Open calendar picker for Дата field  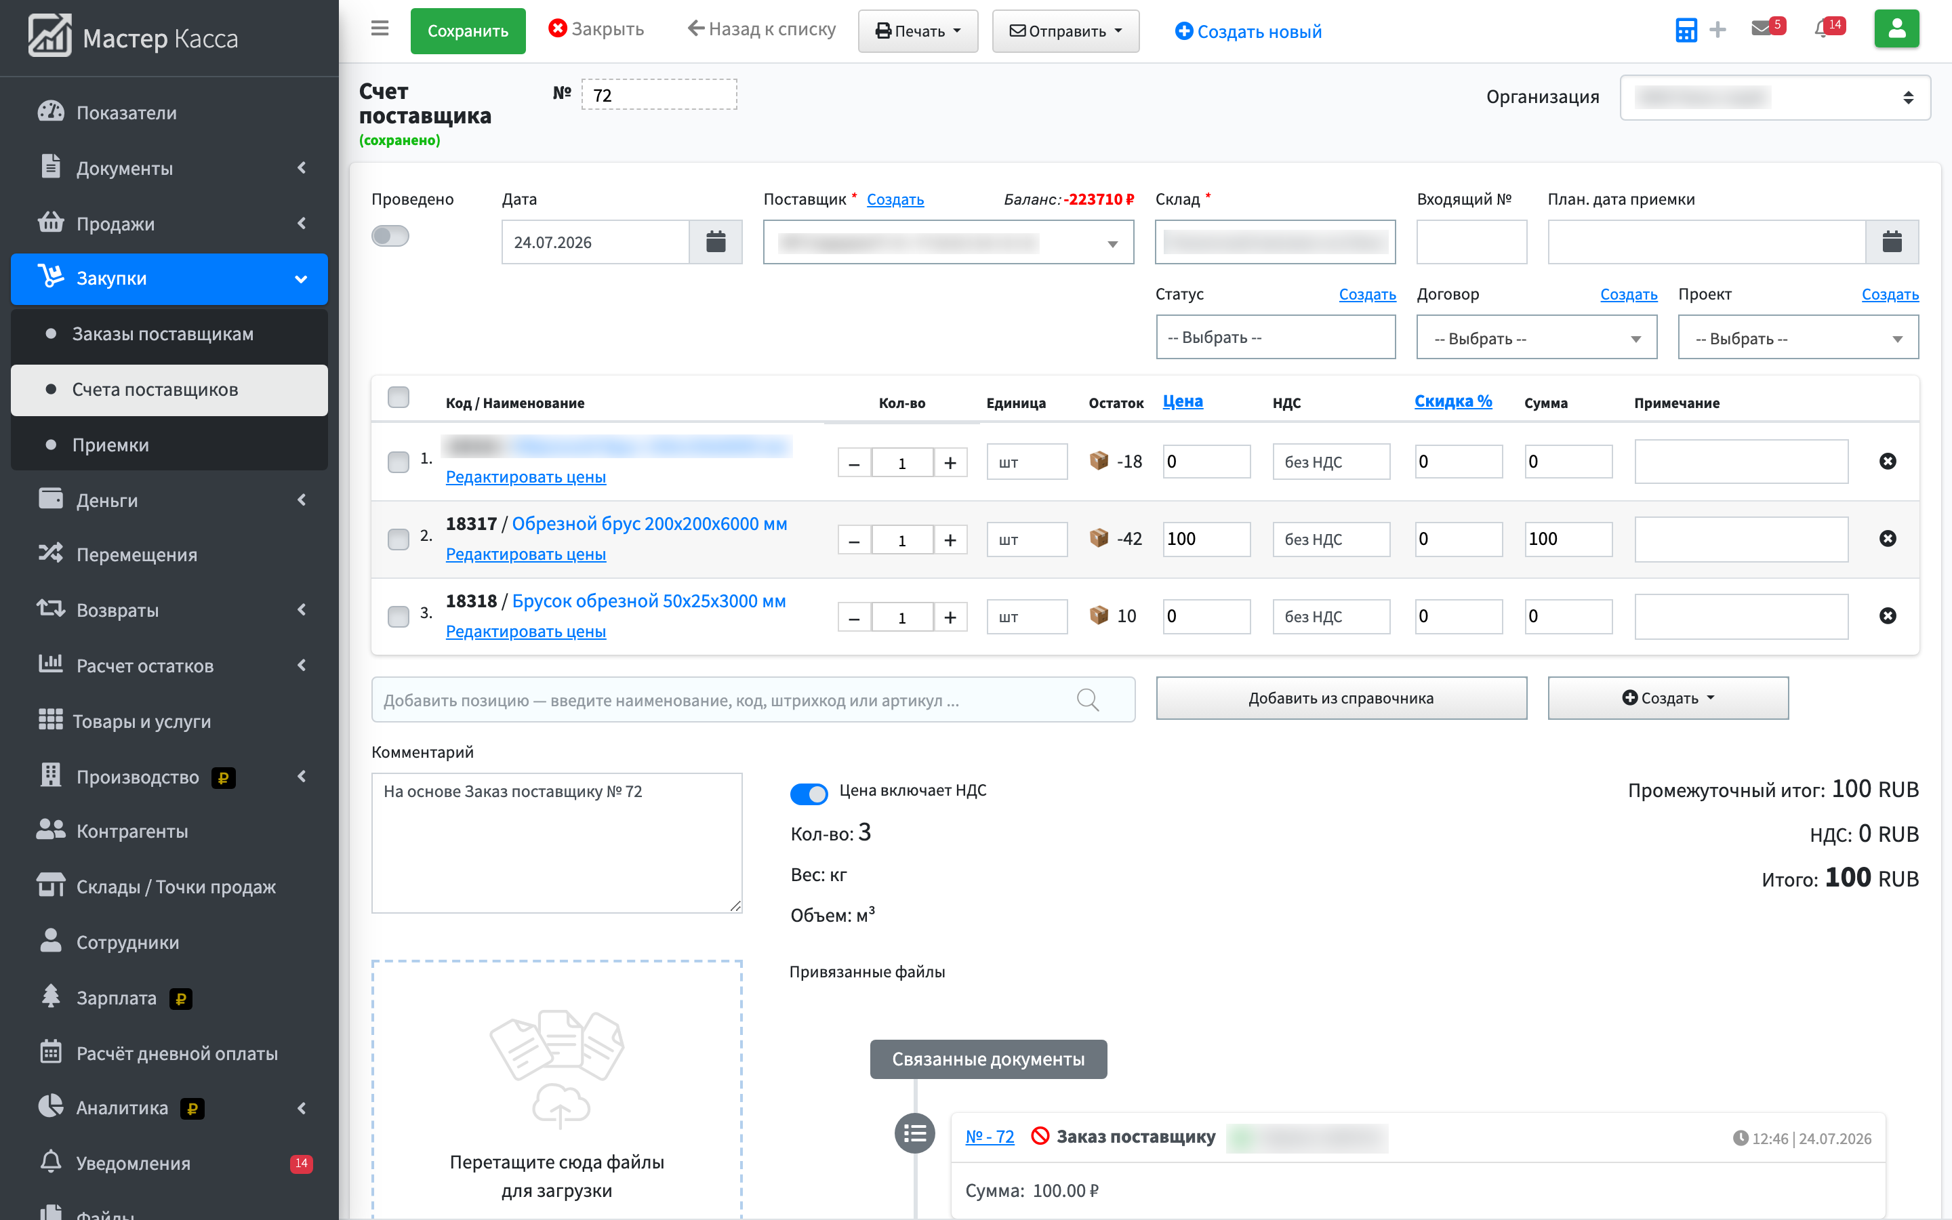coord(716,242)
